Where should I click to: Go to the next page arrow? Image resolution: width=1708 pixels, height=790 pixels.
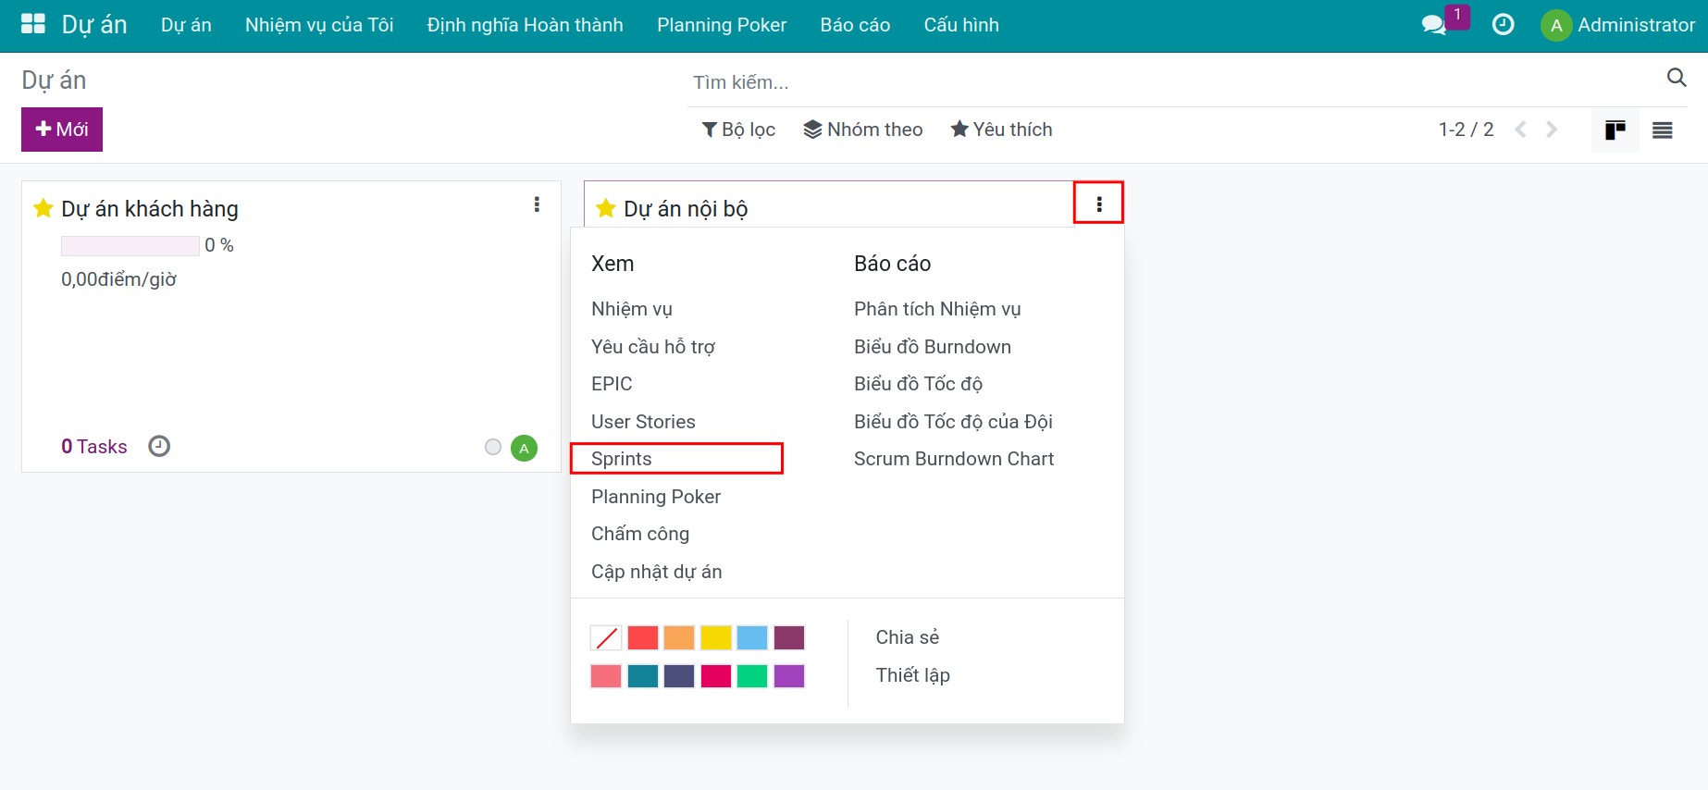1552,130
